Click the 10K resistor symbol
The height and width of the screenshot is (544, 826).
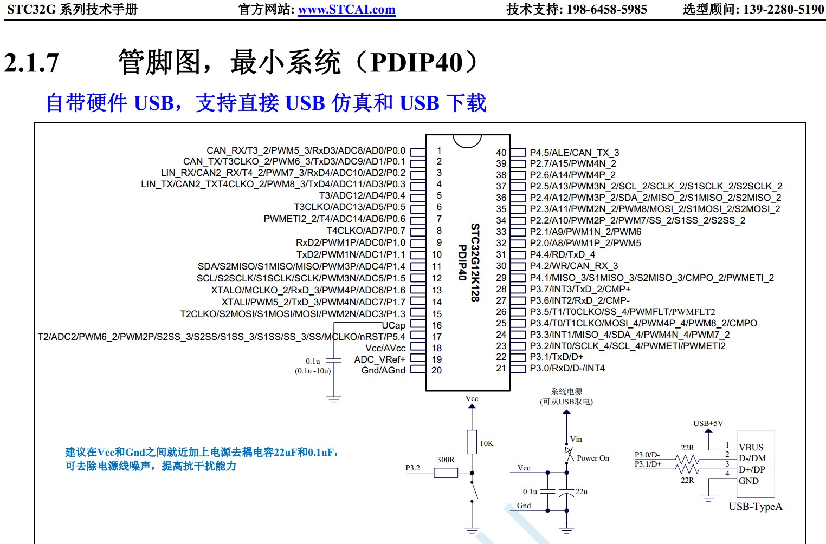point(472,442)
